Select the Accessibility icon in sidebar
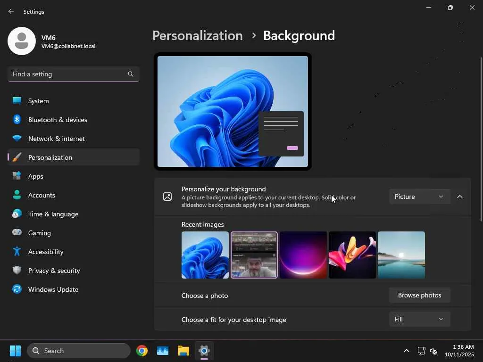 (17, 252)
